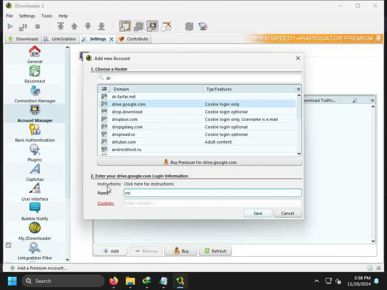This screenshot has width=387, height=290.
Task: Move selection to top arrow icon
Action: pos(60,26)
